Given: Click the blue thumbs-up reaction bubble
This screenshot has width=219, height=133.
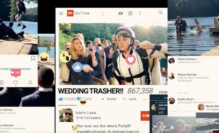Looking at the screenshot, I should 77,67.
